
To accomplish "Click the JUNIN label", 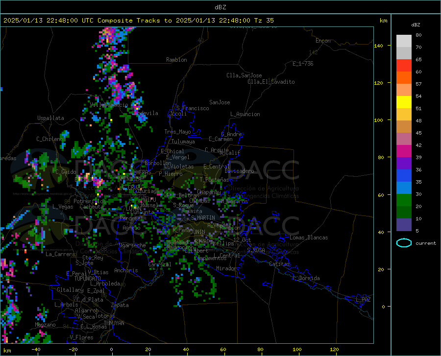I will pyautogui.click(x=198, y=232).
